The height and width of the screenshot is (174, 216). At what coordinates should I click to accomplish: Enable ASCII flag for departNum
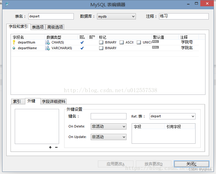pos(121,42)
